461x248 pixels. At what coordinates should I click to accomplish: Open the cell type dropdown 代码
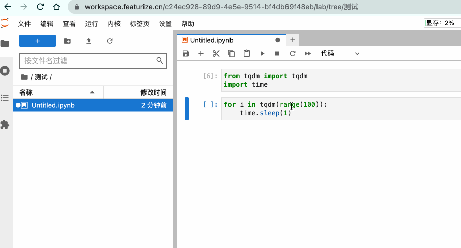(x=340, y=54)
